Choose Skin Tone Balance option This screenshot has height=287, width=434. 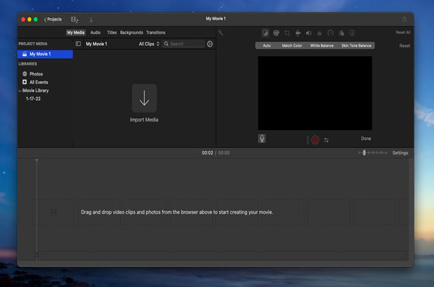357,45
